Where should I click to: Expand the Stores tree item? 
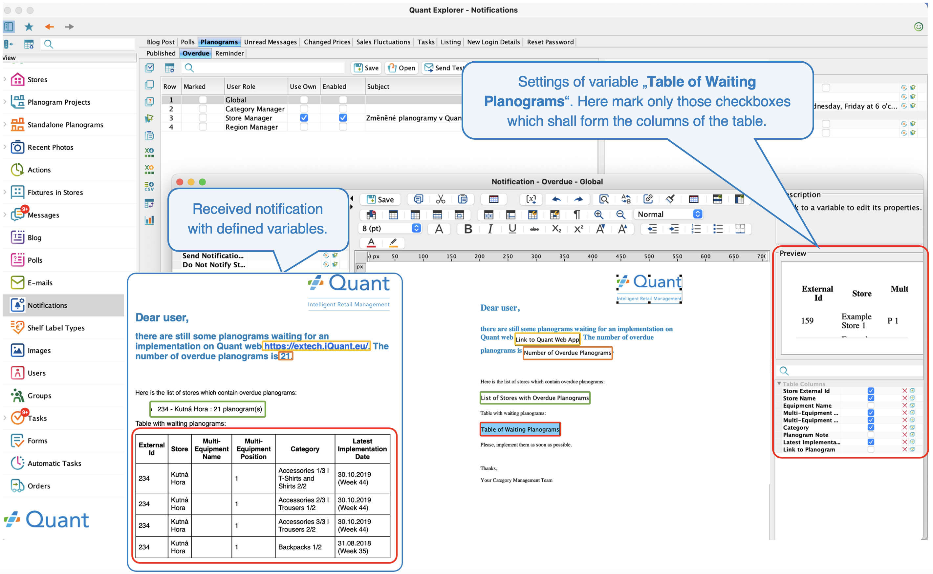[x=5, y=79]
